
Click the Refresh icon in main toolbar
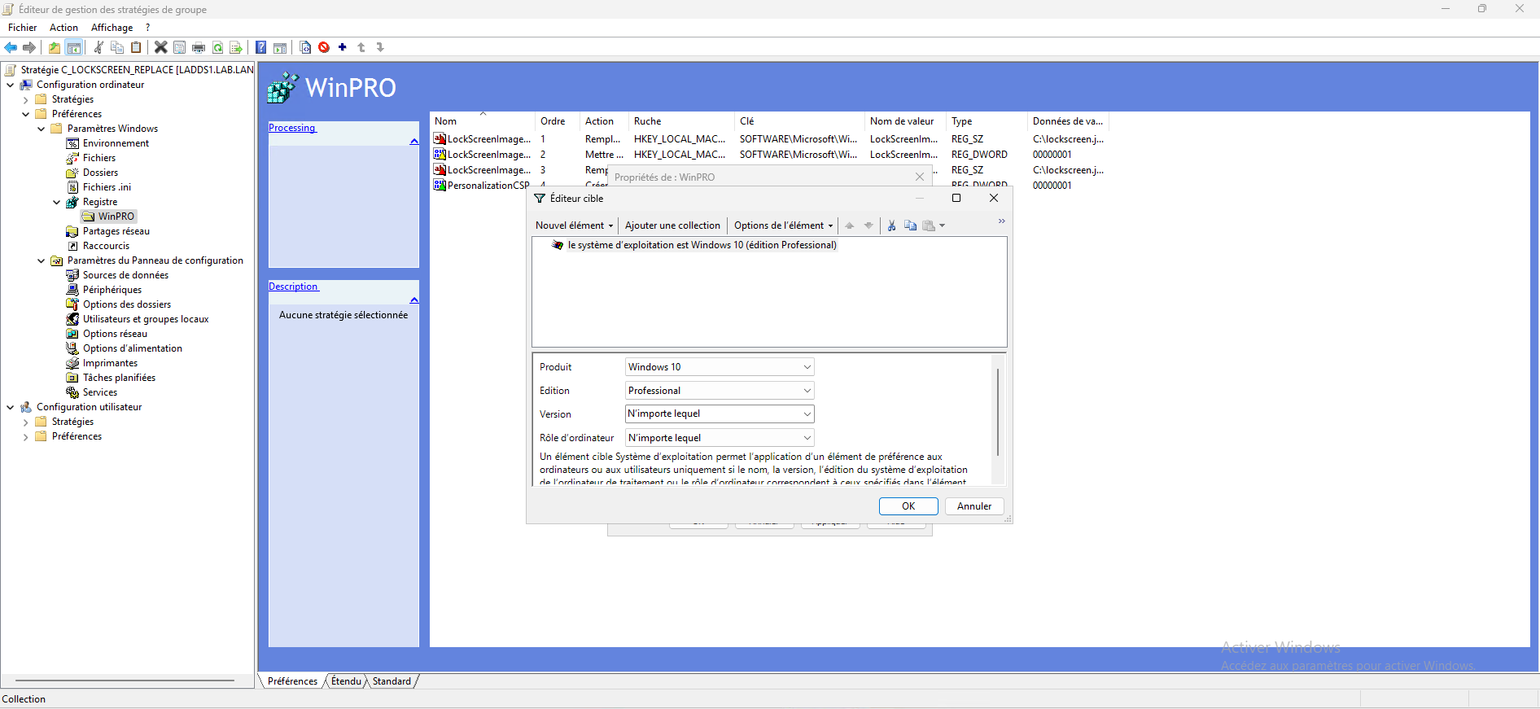tap(217, 47)
